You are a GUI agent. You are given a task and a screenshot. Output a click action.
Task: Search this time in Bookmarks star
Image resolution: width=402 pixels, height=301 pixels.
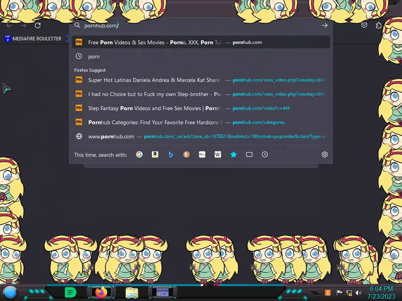pos(234,154)
